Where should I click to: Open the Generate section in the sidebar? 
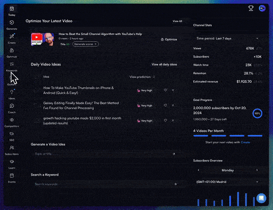[x=11, y=23]
